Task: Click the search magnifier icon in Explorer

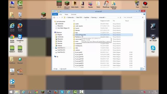Action: click(143, 17)
